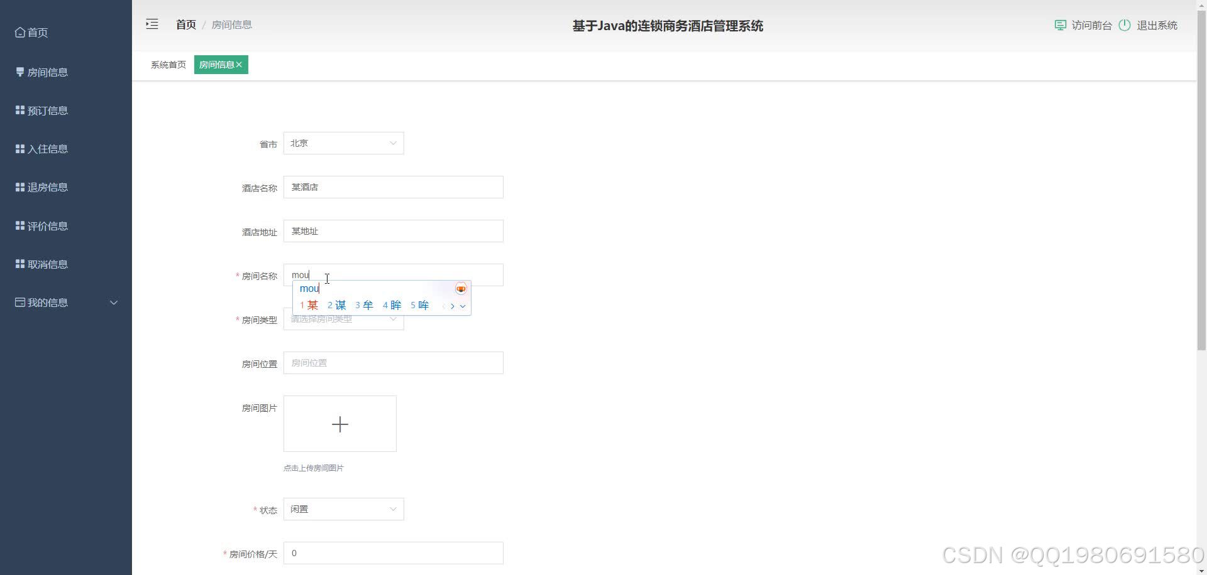Click the grid icon beside 预订信息

(20, 110)
